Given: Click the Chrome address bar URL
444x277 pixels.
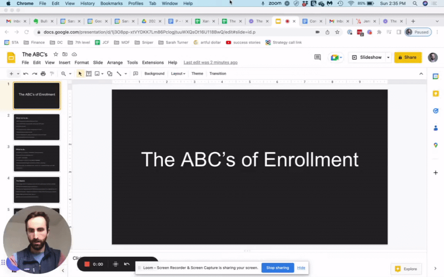Looking at the screenshot, I should 150,32.
